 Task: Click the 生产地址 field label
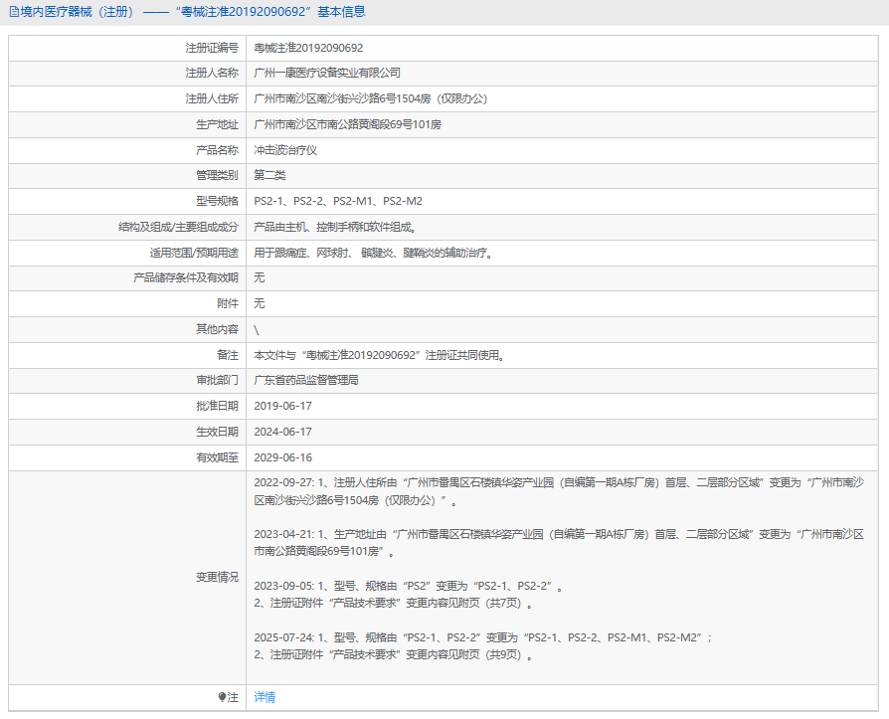pyautogui.click(x=217, y=124)
